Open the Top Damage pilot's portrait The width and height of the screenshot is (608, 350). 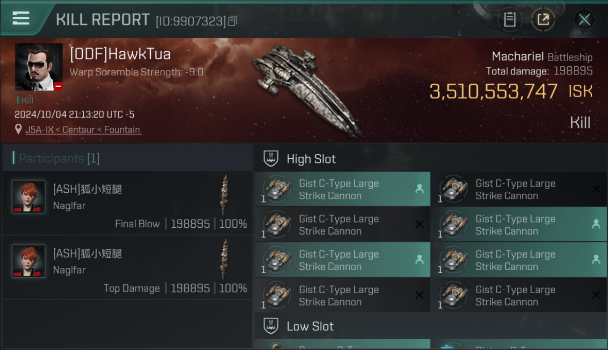click(29, 261)
